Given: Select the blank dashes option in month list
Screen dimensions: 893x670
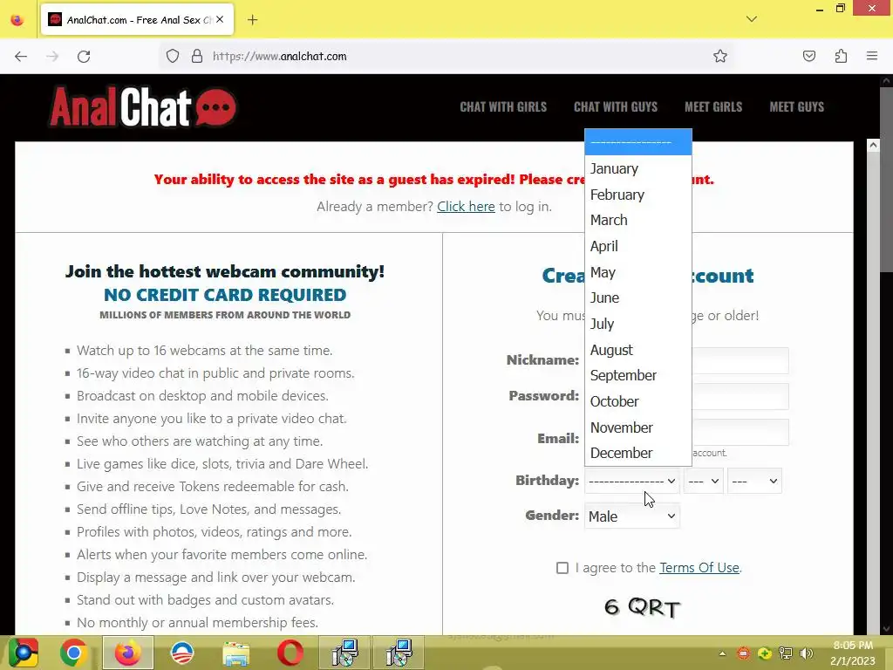Looking at the screenshot, I should click(x=637, y=142).
